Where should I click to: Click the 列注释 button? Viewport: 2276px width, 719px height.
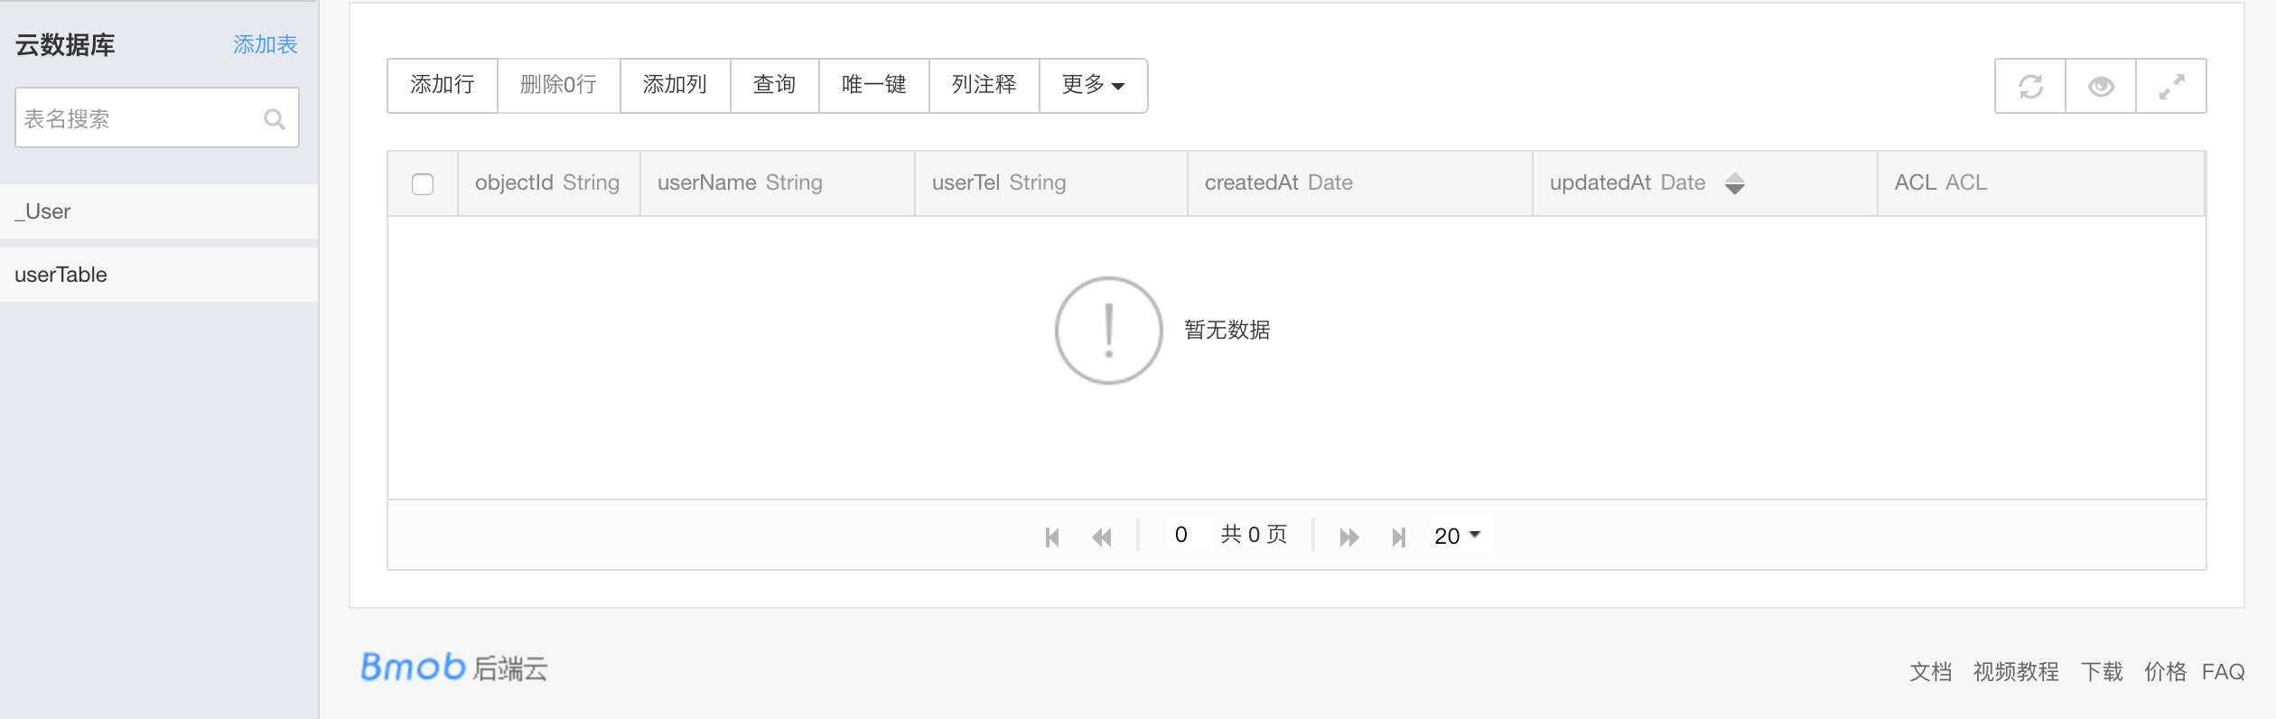[x=984, y=86]
